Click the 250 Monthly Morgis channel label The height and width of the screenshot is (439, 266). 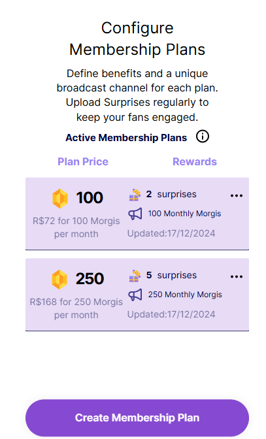(185, 294)
